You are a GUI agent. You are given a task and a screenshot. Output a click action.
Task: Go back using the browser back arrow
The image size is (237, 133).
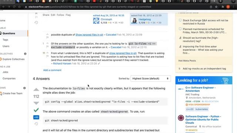click(x=3, y=7)
